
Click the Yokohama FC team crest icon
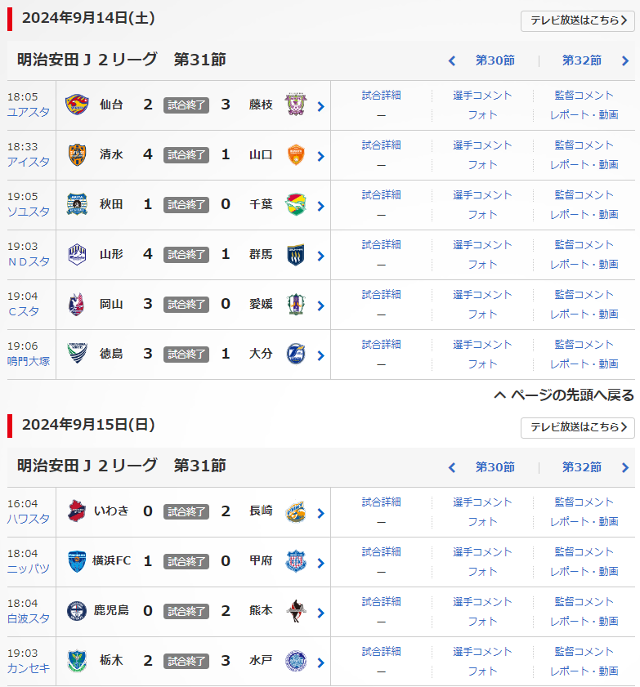(76, 561)
